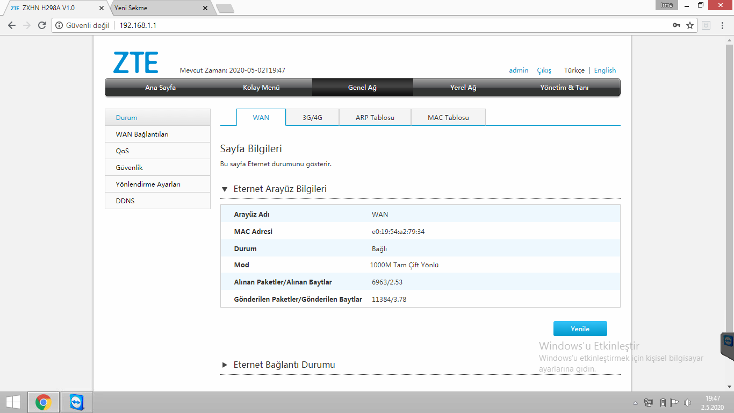Open a new browser tab

225,9
